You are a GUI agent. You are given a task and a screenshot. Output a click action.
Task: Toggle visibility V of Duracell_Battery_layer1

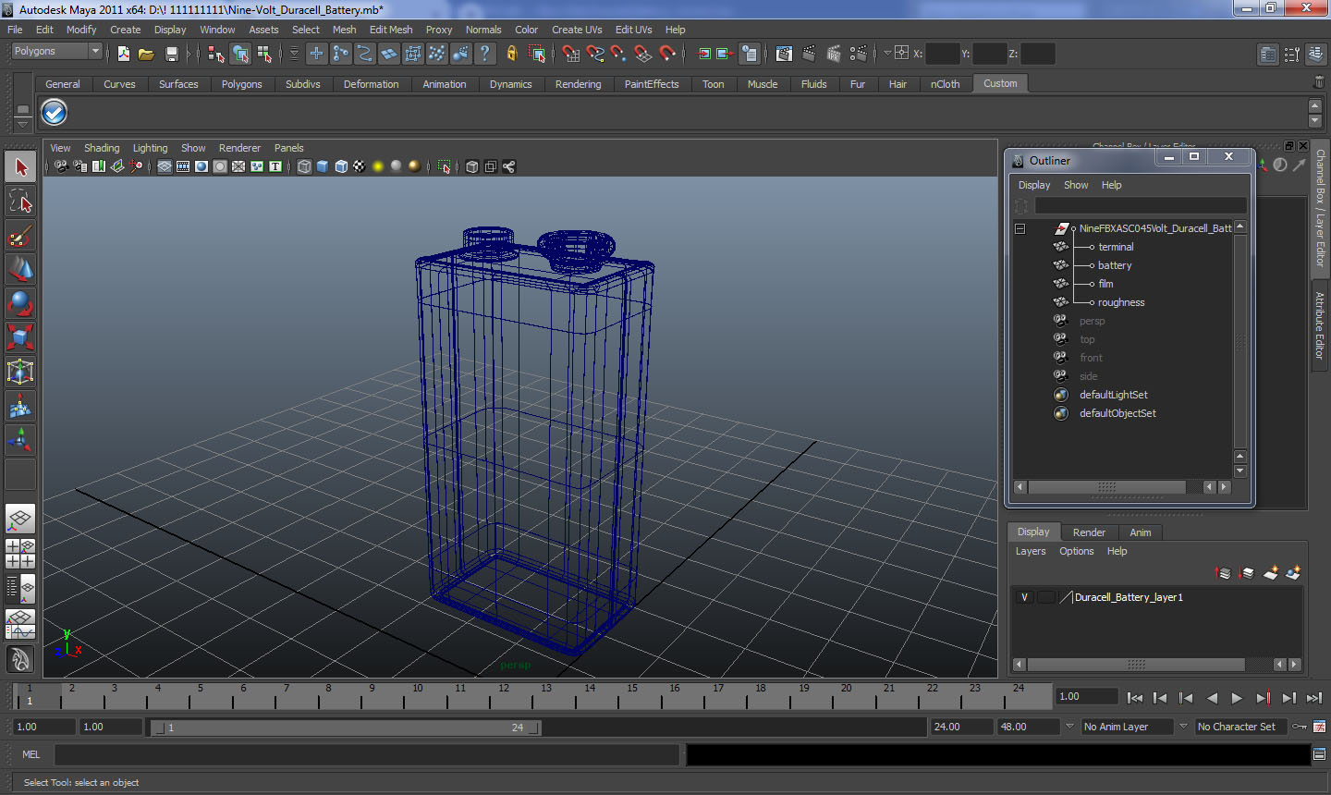1024,597
